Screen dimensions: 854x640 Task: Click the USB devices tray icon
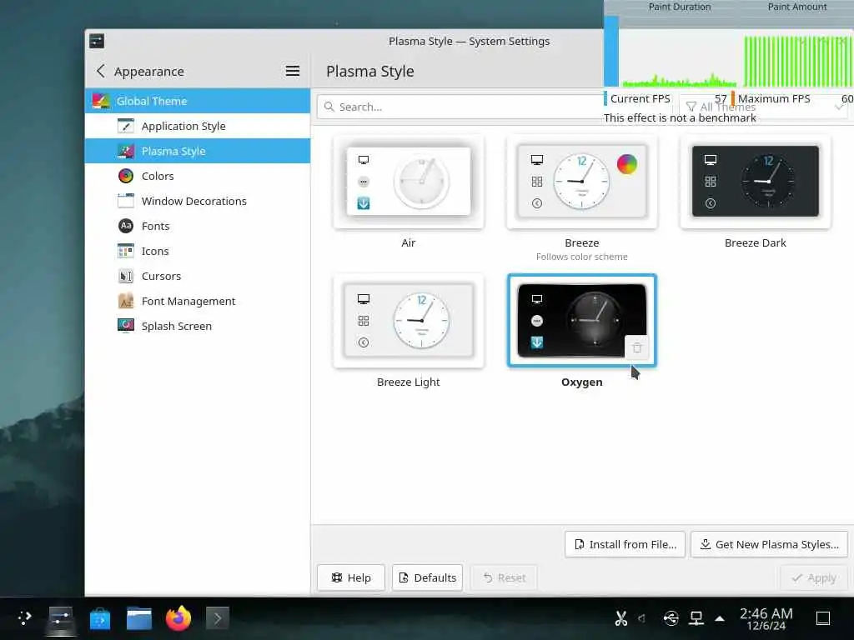(x=671, y=619)
